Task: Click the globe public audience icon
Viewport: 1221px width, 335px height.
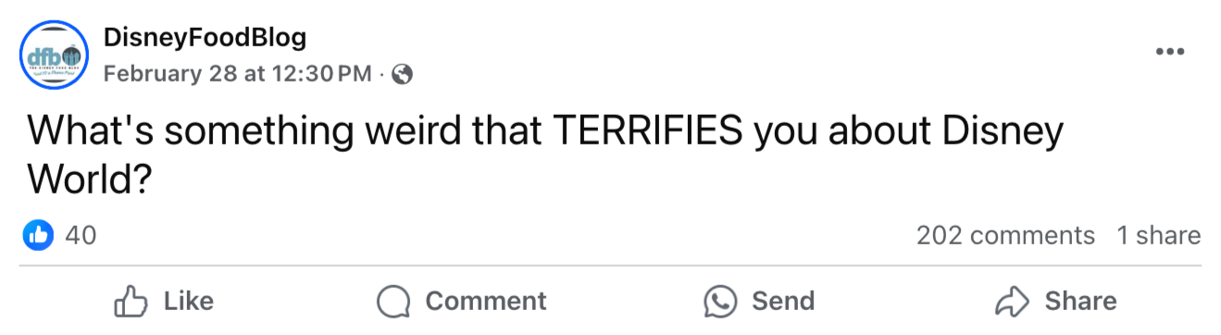Action: 402,74
